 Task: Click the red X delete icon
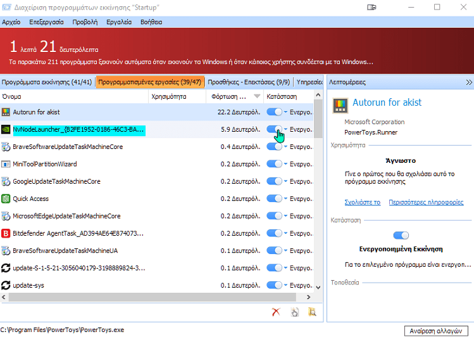(276, 312)
